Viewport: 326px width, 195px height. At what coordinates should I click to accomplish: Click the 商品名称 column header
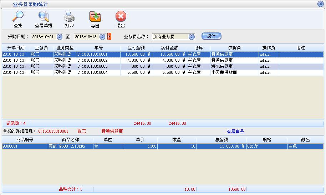[70, 140]
